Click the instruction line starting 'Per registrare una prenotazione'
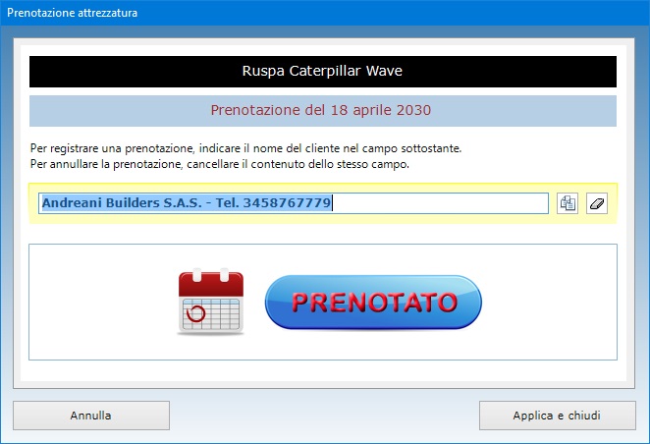Image resolution: width=650 pixels, height=444 pixels. click(x=245, y=148)
